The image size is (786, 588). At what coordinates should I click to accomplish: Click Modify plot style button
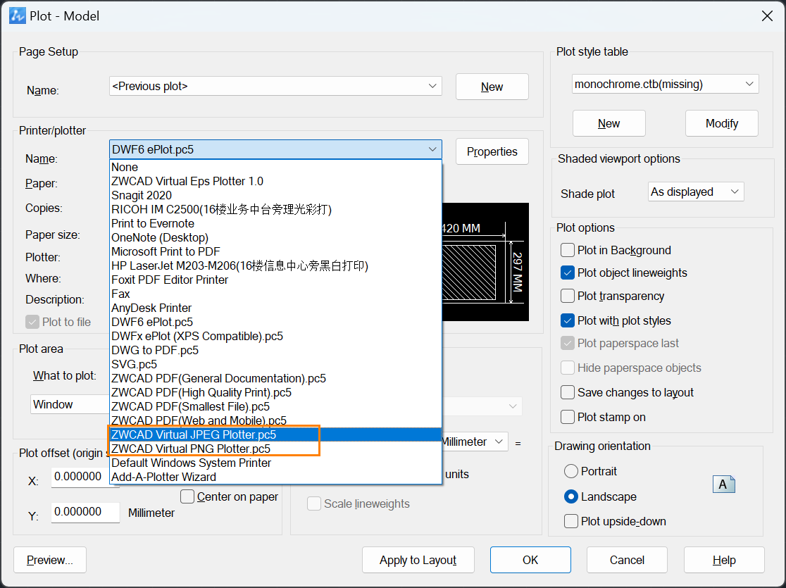pos(721,123)
